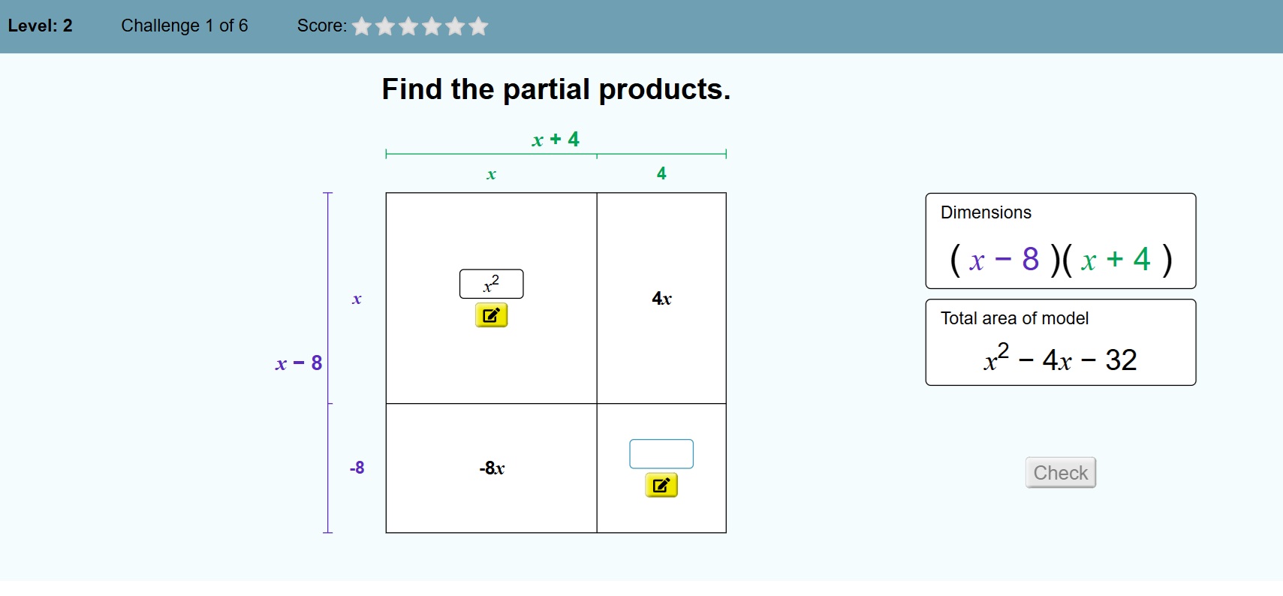The width and height of the screenshot is (1283, 596).
Task: Click the third score star
Action: [x=408, y=27]
